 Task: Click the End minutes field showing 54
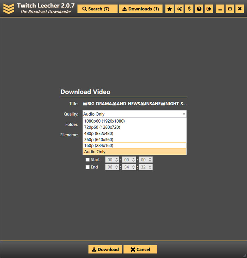tap(129, 167)
